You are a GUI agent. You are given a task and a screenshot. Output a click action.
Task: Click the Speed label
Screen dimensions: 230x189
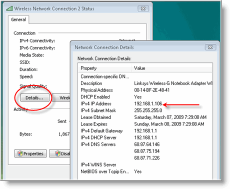pos(26,76)
